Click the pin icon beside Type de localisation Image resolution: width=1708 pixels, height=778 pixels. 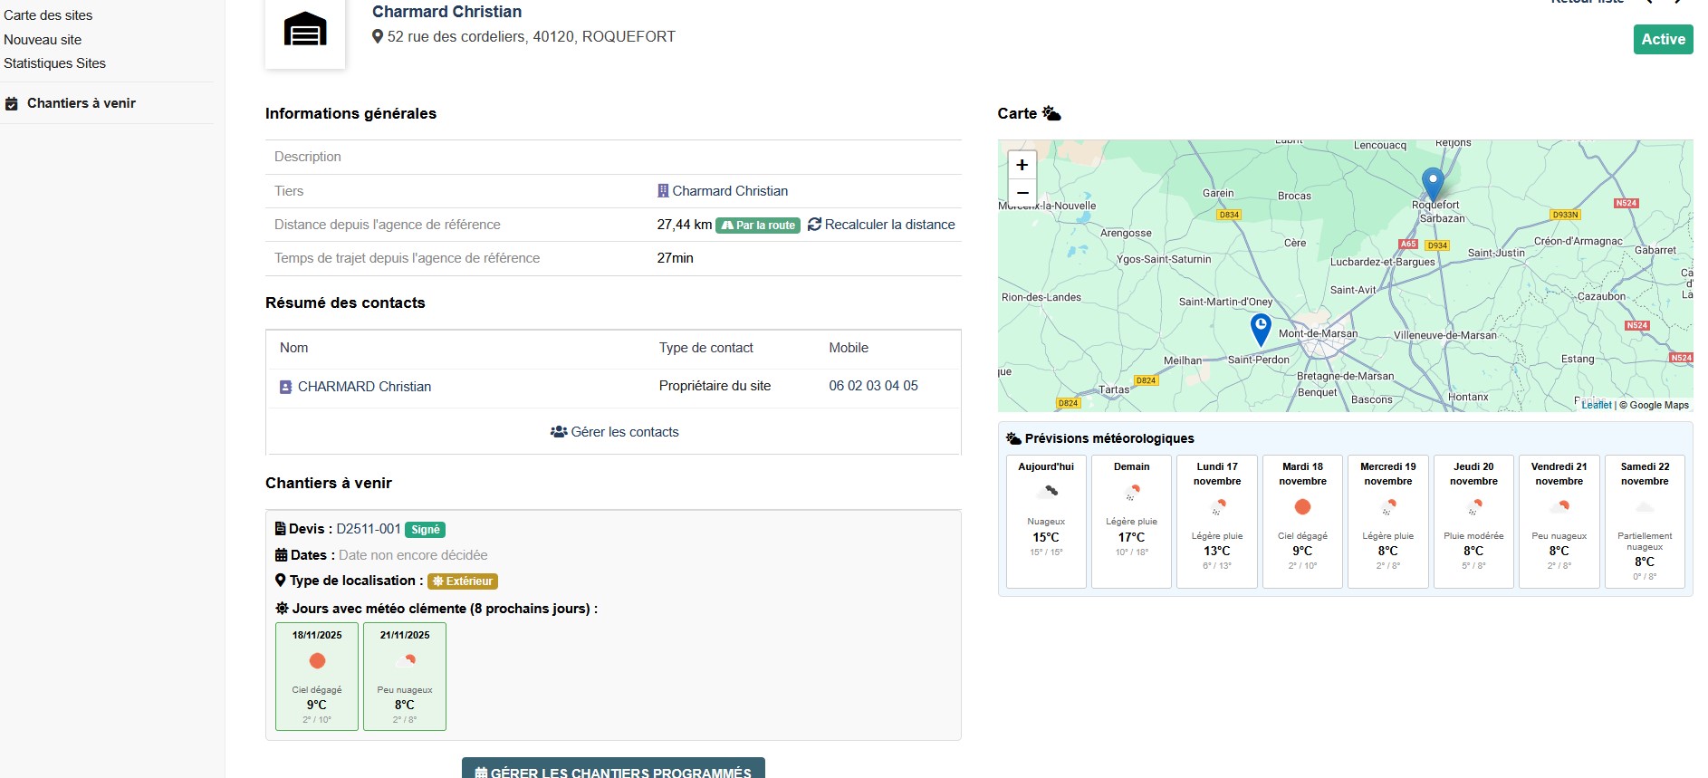click(281, 581)
